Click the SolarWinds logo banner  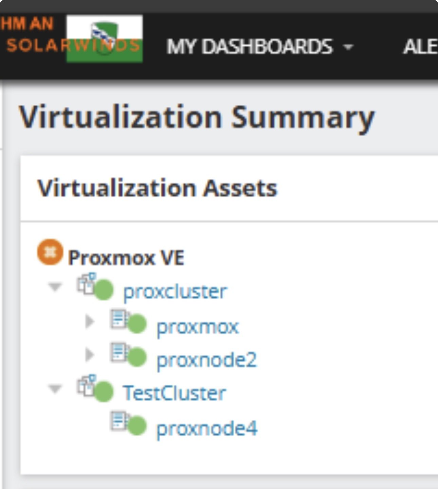coord(71,39)
